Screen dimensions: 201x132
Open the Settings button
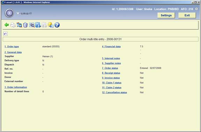click(x=166, y=15)
